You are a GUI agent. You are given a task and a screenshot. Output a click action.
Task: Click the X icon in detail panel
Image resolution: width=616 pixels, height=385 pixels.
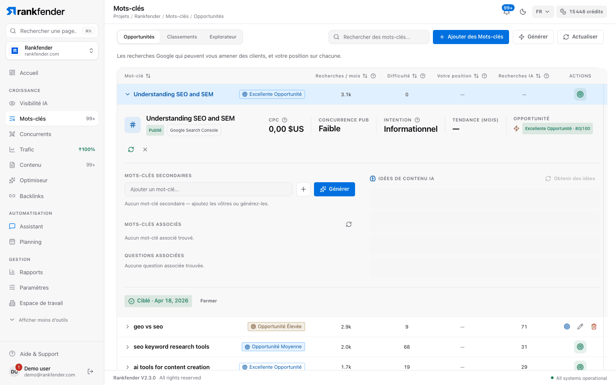(145, 149)
